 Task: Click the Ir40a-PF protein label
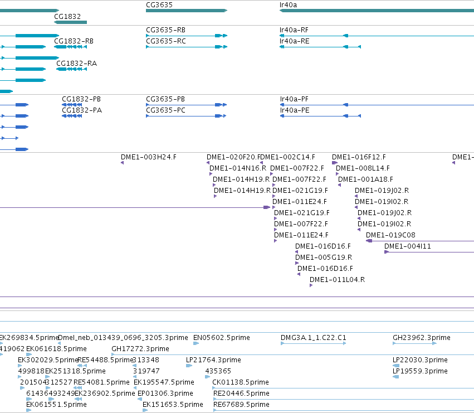(294, 99)
